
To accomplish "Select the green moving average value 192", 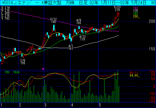I will (135, 14).
